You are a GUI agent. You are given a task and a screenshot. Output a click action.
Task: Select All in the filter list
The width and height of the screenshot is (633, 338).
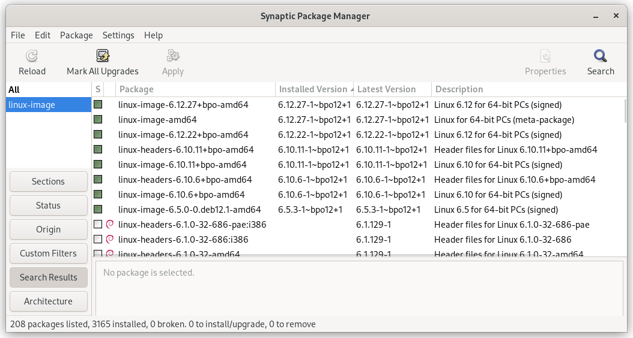click(x=49, y=90)
